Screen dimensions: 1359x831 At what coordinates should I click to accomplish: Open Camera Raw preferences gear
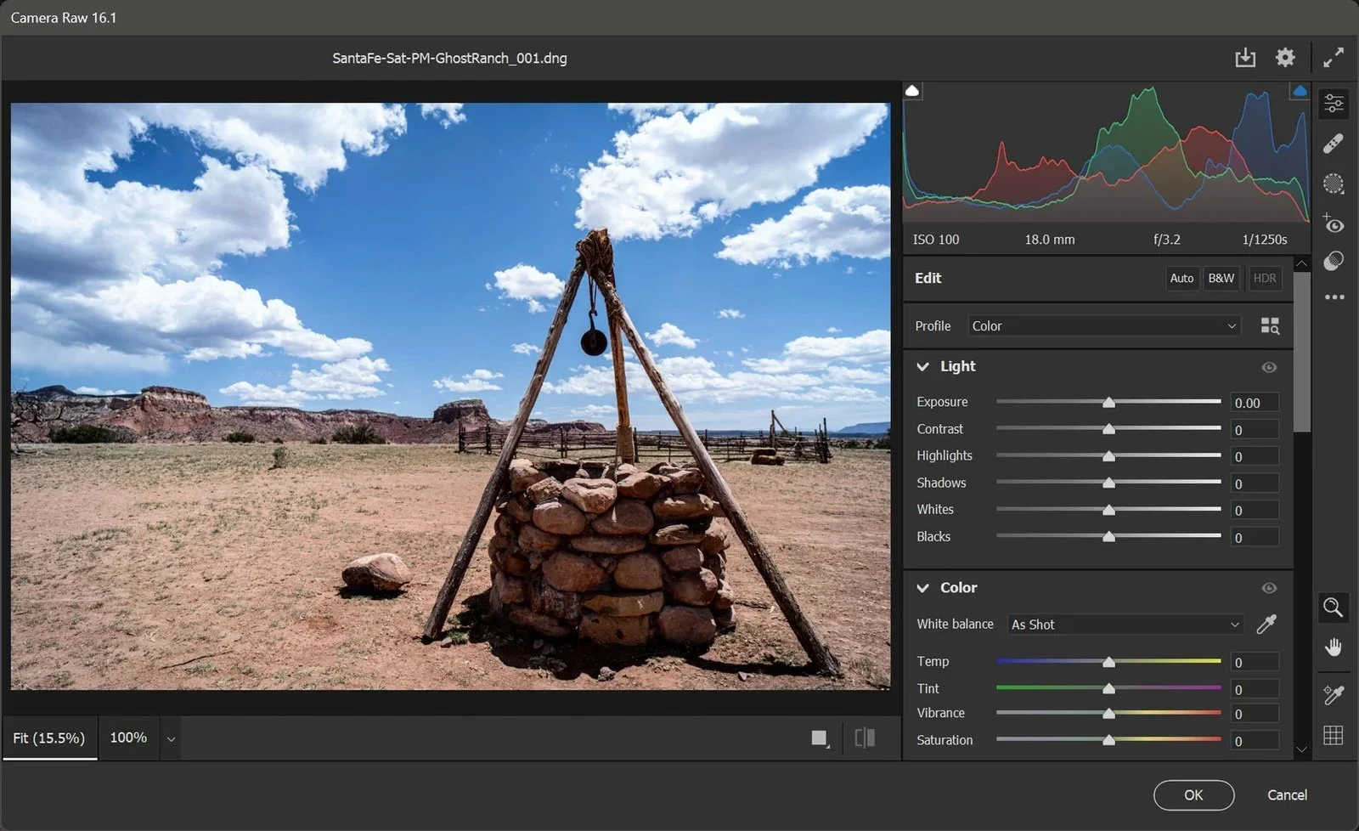point(1285,57)
